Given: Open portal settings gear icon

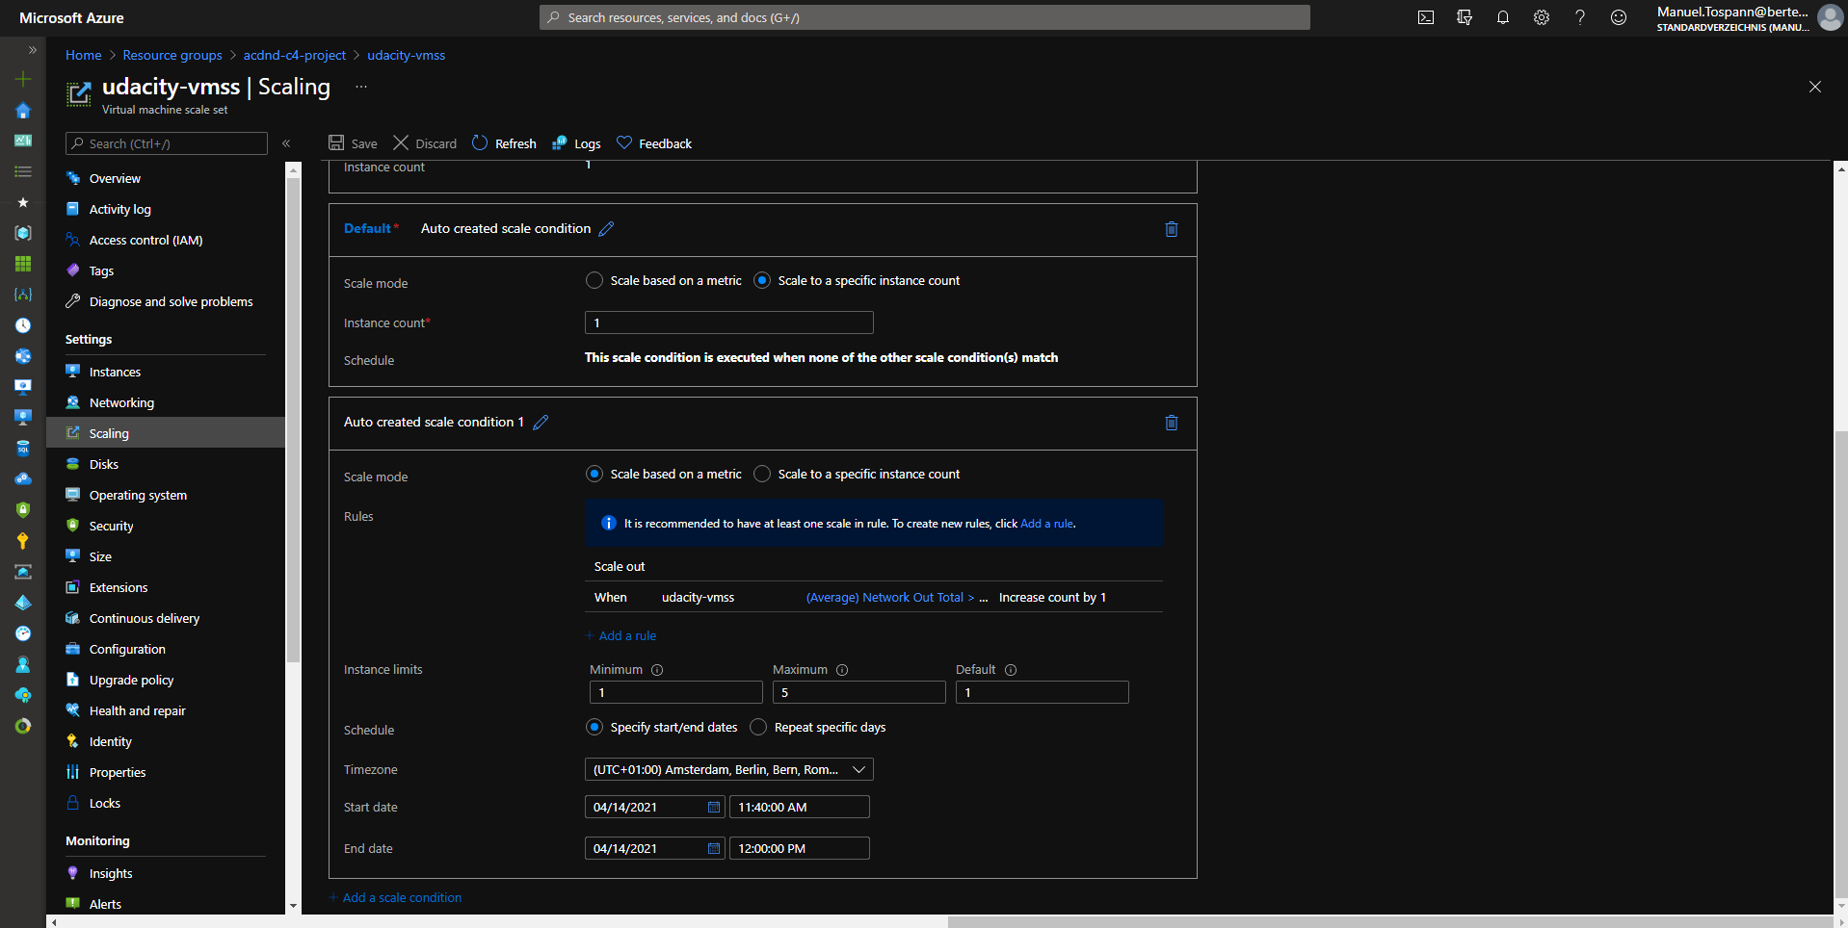Looking at the screenshot, I should (1542, 17).
